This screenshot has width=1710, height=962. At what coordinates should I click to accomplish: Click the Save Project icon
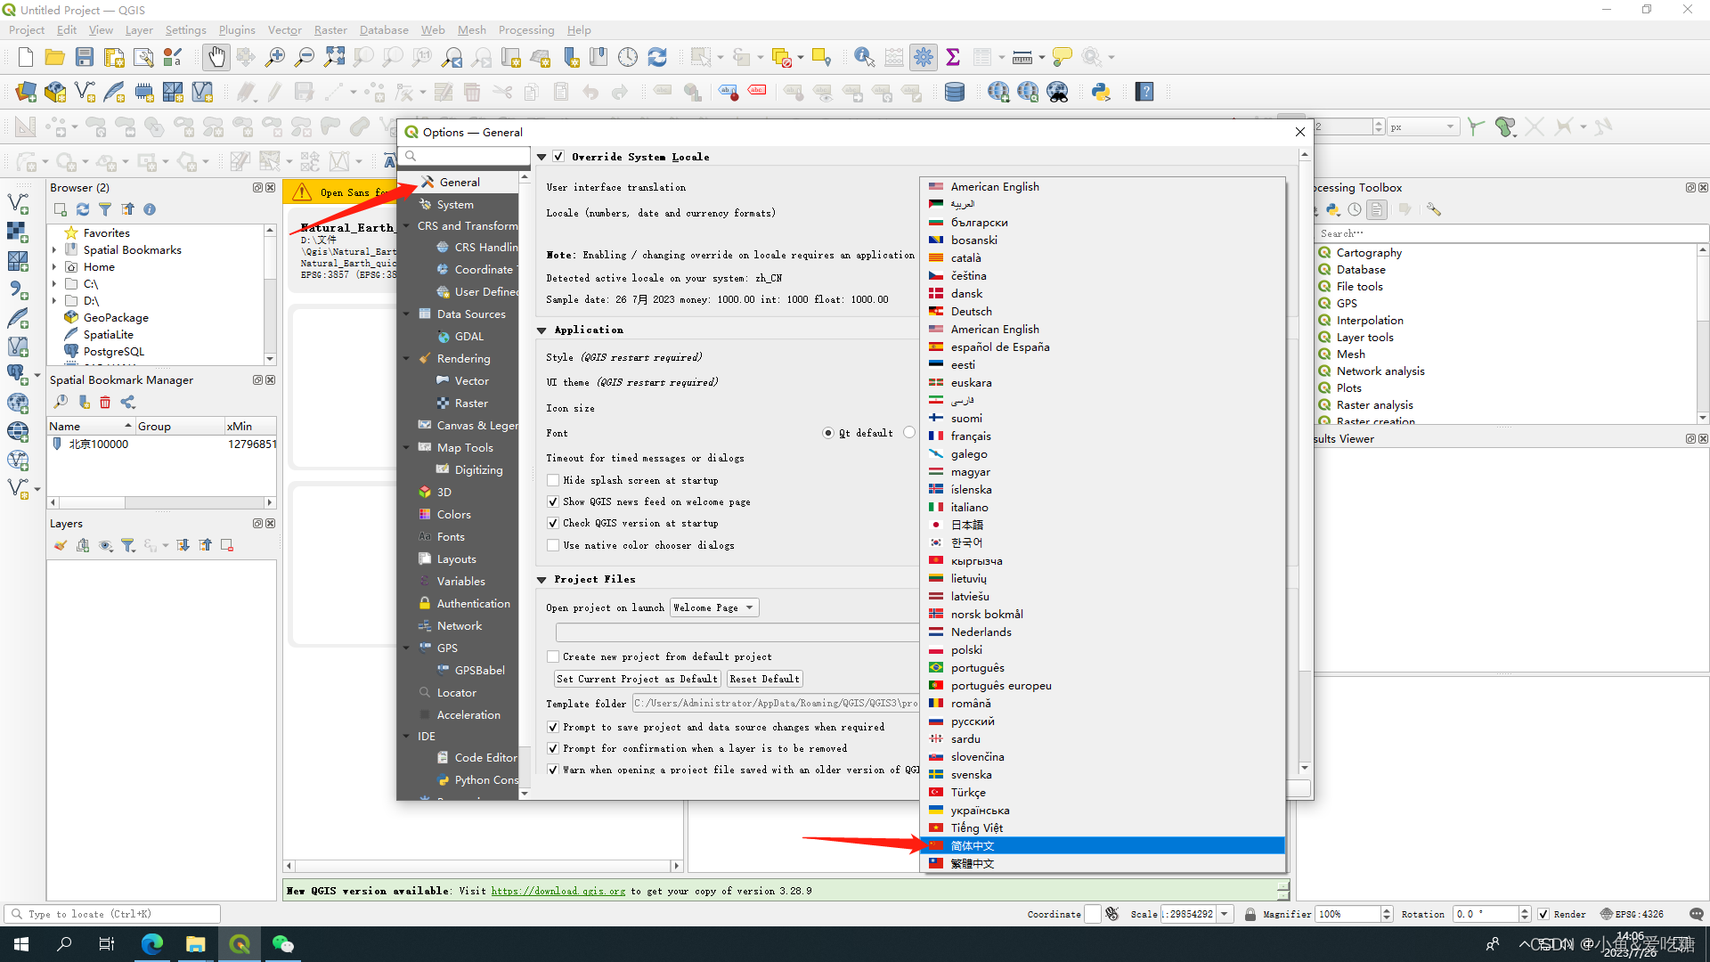coord(85,58)
